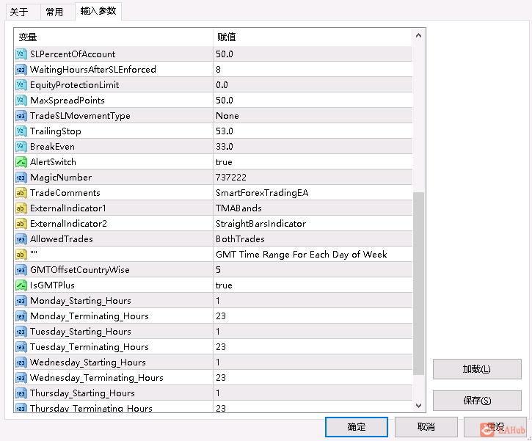Save the preset with 保存(S)
532x441 pixels.
coord(477,401)
